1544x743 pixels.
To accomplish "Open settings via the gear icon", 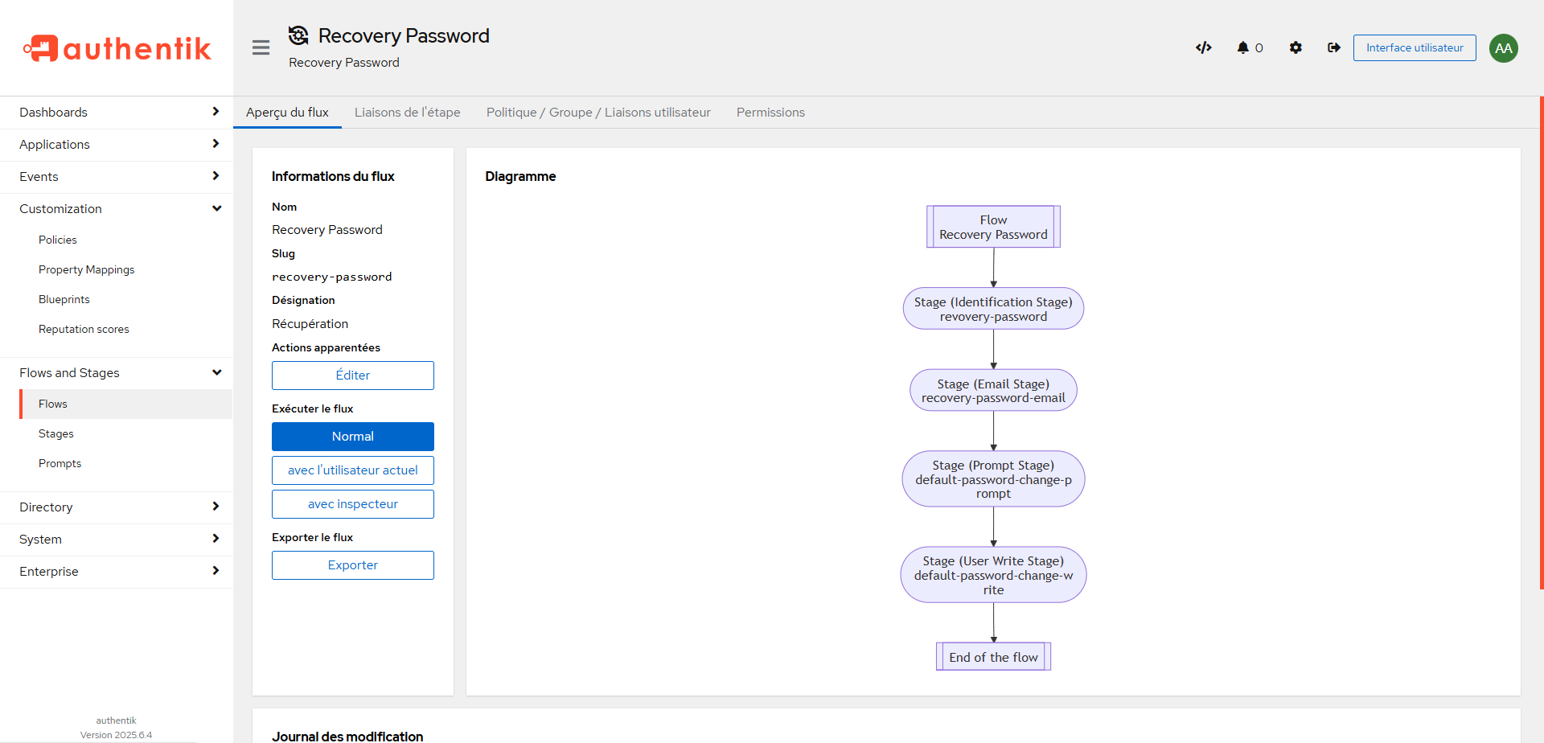I will pyautogui.click(x=1295, y=47).
